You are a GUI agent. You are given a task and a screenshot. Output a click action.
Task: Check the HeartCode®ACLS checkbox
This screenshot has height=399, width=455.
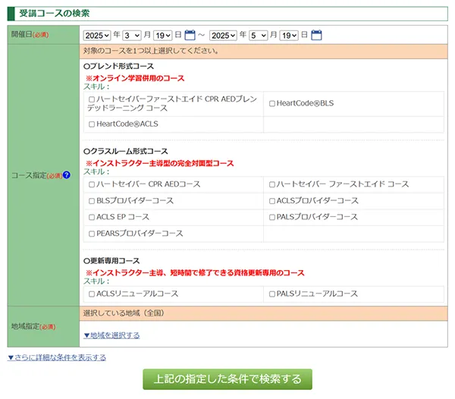click(x=92, y=124)
